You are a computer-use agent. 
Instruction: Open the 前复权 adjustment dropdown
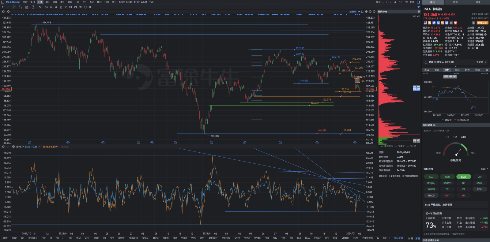[x=355, y=12]
